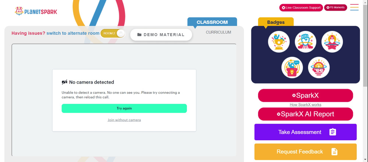Click How SparkX works link
The height and width of the screenshot is (162, 368).
(305, 105)
